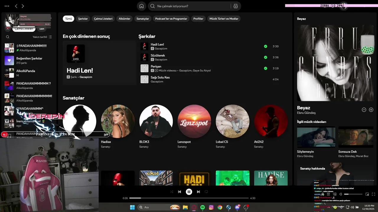
Task: Select the Şarkılar filter chip
Action: (x=83, y=19)
